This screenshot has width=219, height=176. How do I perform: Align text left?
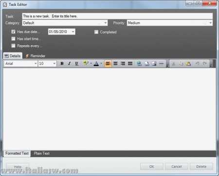[108, 63]
